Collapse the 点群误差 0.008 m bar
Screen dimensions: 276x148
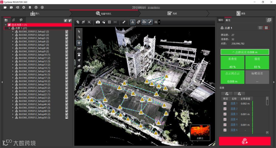tap(245, 52)
